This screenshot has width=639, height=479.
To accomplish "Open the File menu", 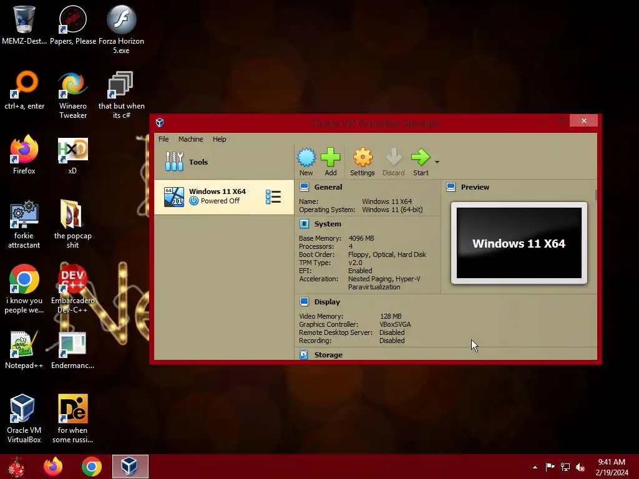I will point(163,139).
